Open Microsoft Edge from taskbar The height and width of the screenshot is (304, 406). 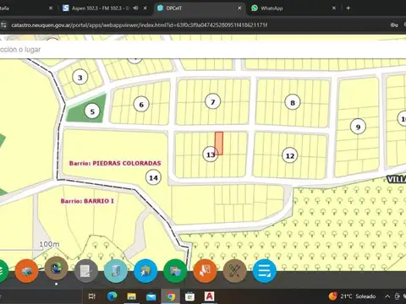(x=112, y=296)
